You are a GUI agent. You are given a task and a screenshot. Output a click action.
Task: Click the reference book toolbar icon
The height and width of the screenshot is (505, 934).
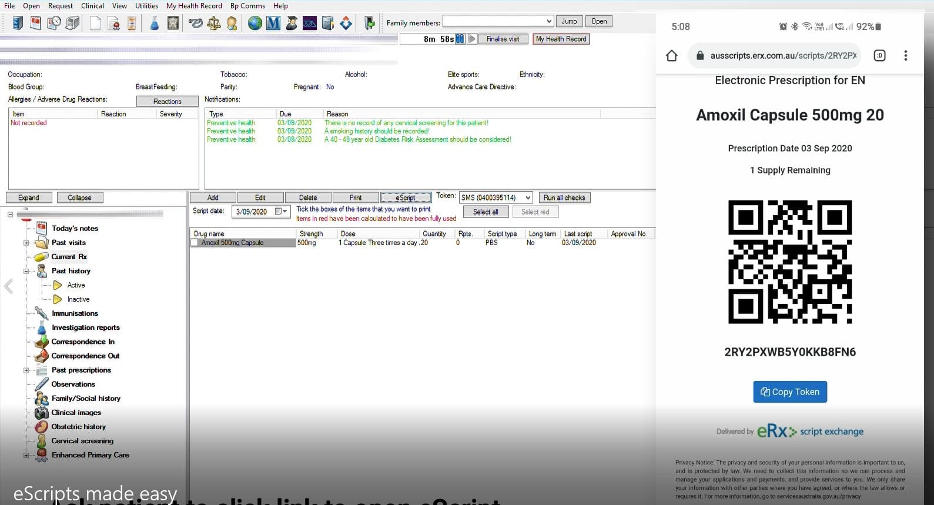[328, 23]
